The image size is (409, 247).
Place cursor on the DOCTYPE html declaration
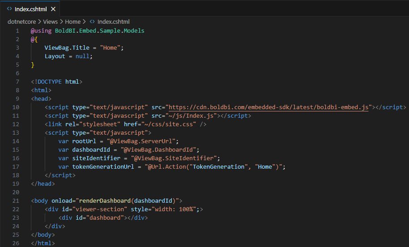57,82
